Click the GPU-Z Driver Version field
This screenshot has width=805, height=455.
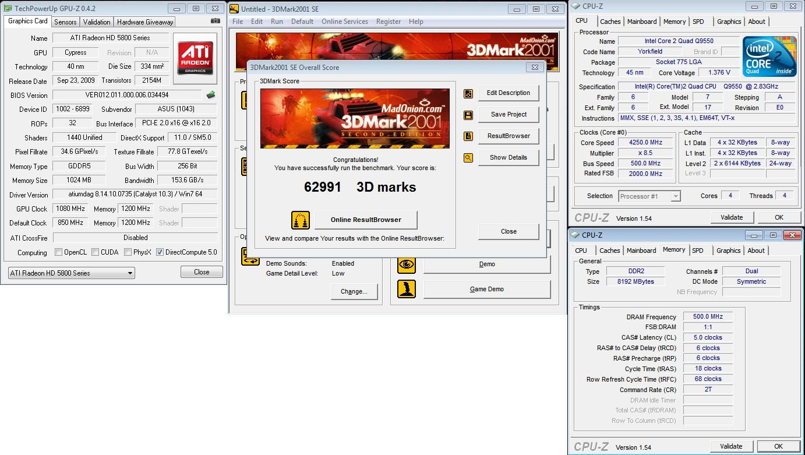click(135, 195)
